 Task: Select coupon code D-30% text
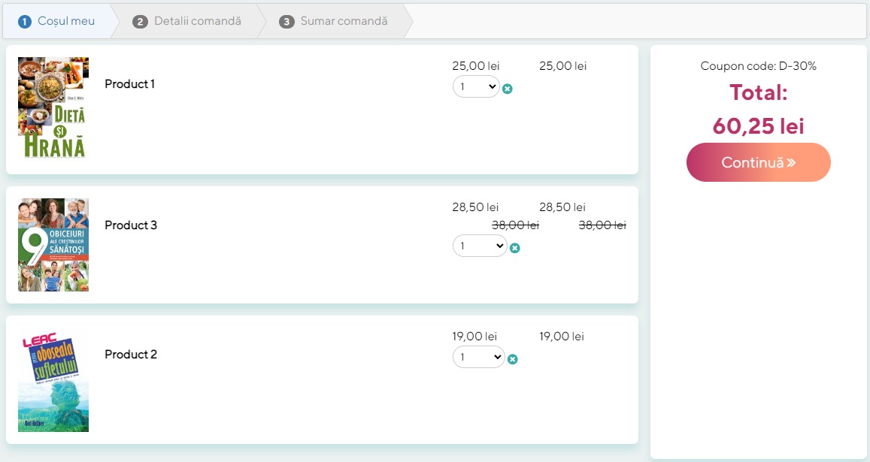pos(759,66)
